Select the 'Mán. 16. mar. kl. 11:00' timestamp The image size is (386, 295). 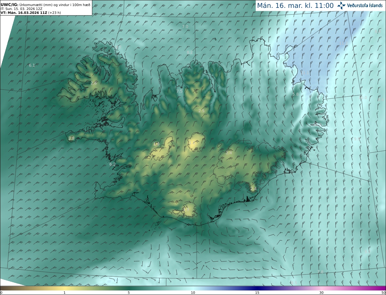pos(295,5)
